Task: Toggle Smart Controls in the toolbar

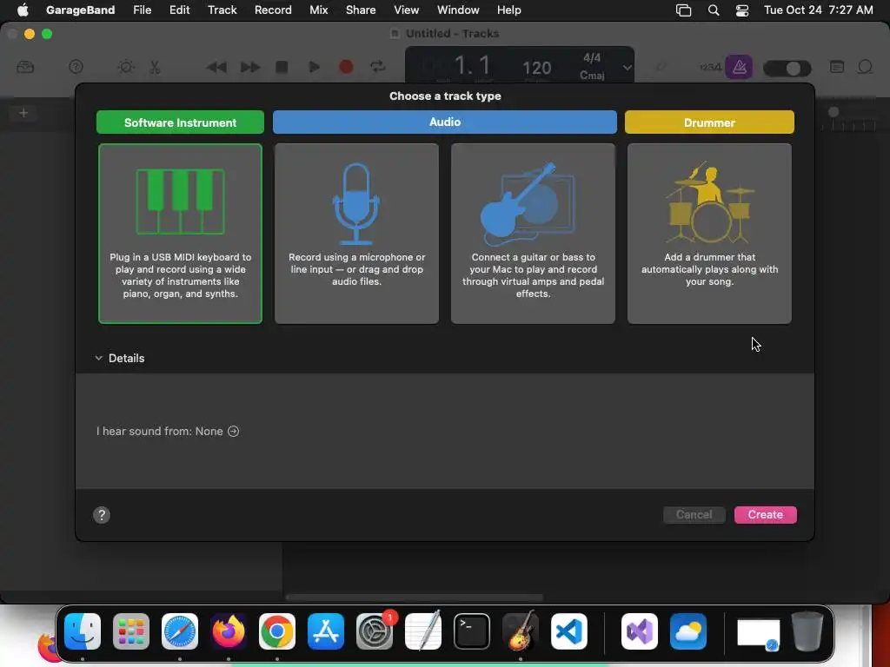Action: [126, 67]
